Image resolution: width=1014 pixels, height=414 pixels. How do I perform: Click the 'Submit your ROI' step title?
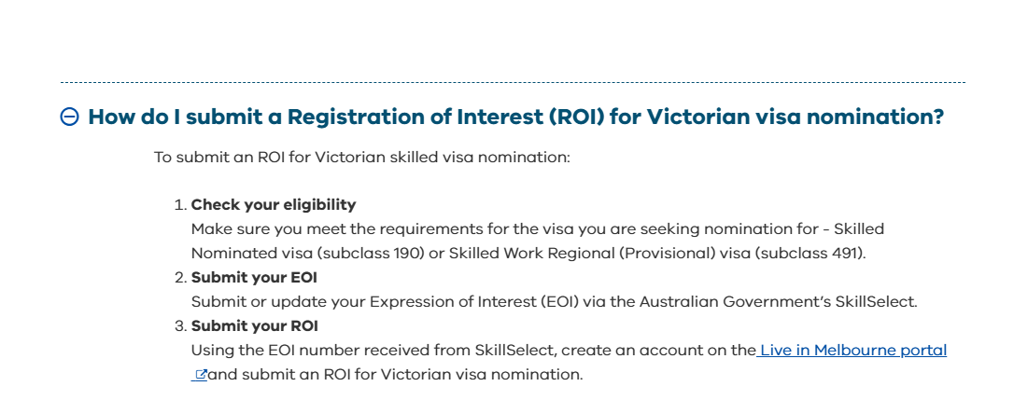coord(255,326)
